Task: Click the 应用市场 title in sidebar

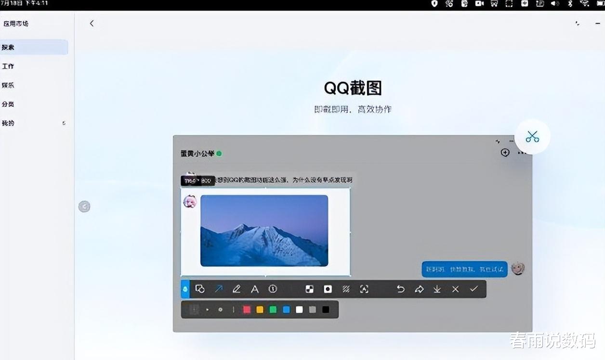Action: pos(16,24)
